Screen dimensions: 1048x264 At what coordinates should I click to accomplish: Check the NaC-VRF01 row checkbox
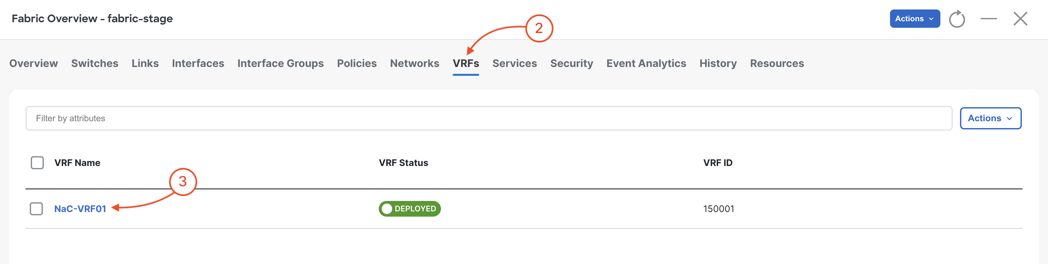36,209
